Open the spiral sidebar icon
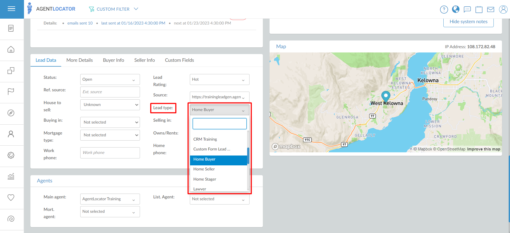The width and height of the screenshot is (510, 233). tap(11, 219)
